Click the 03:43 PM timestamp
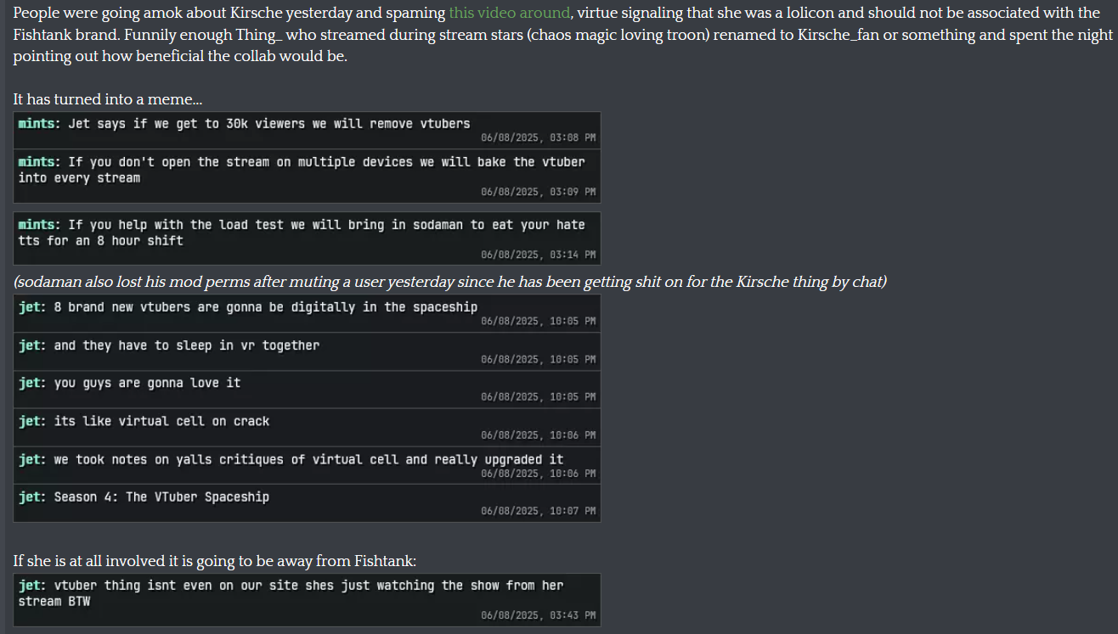The image size is (1118, 634). click(539, 615)
